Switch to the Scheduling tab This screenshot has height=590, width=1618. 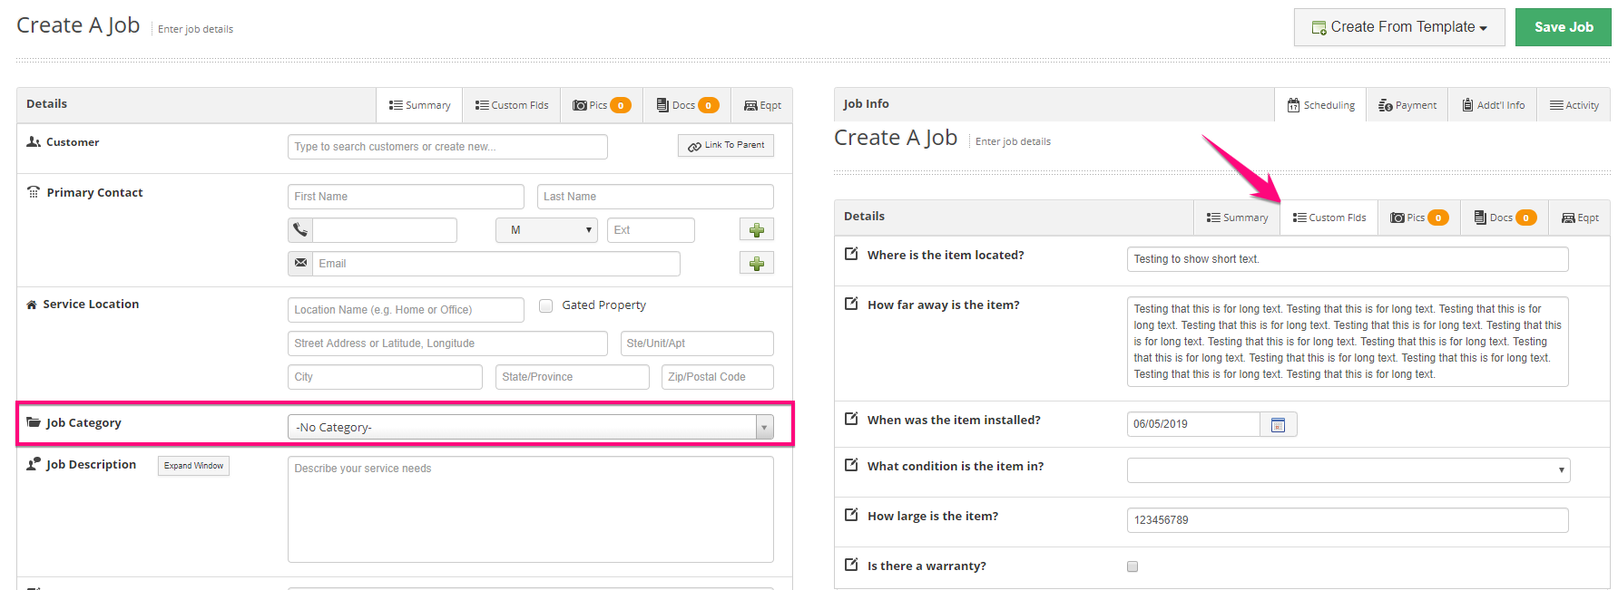(1320, 105)
